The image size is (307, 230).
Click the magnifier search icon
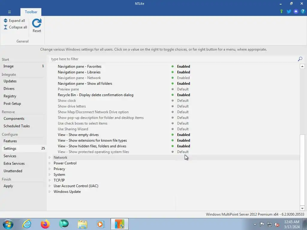(x=300, y=59)
